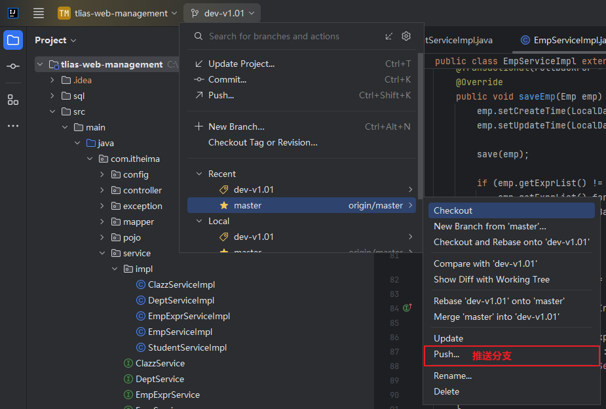Click the star icon on Recent master branch

(224, 205)
